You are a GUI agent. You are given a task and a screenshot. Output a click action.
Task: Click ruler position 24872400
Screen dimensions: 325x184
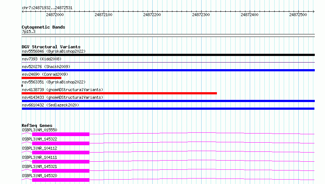[249, 15]
